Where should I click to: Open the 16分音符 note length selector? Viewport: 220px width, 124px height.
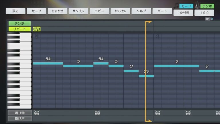[x=183, y=13]
